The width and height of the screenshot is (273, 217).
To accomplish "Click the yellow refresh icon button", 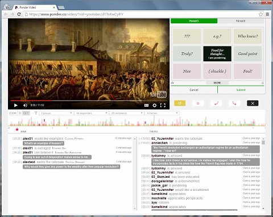I will 180,103.
